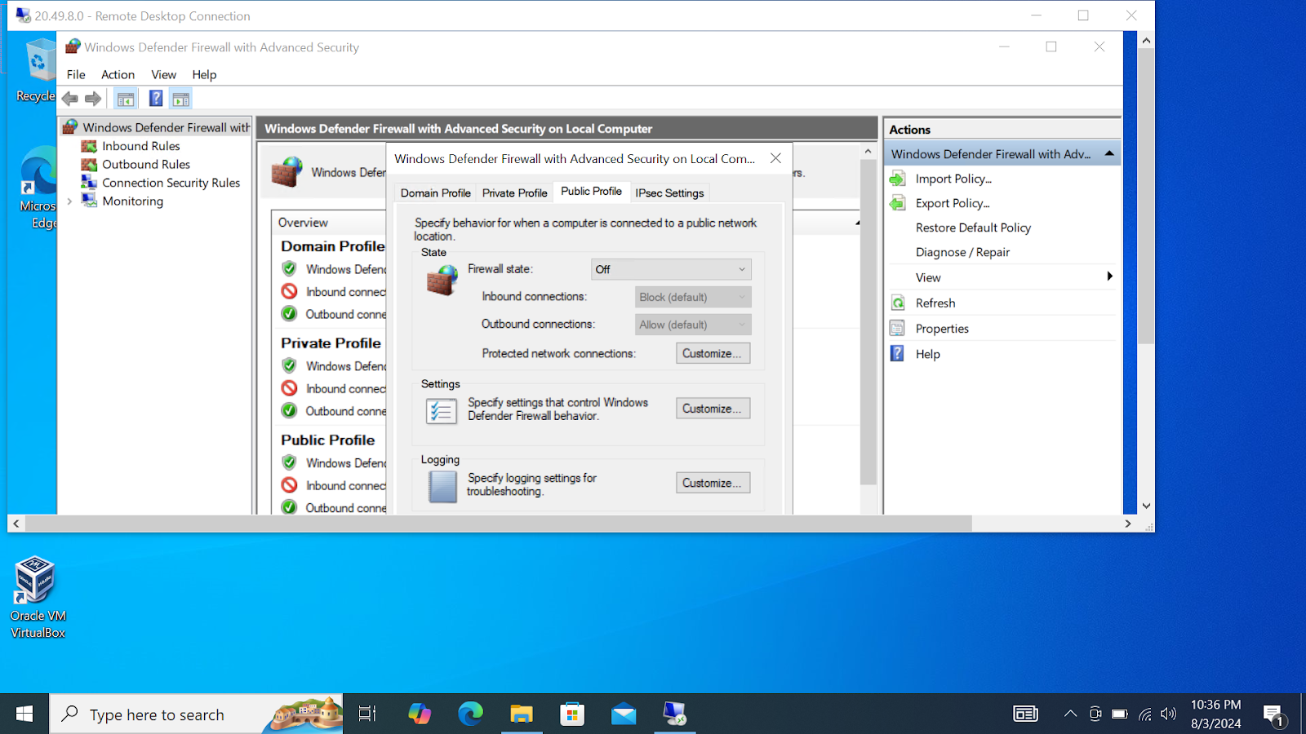The height and width of the screenshot is (734, 1306).
Task: Select Monitoring node in tree
Action: 132,201
